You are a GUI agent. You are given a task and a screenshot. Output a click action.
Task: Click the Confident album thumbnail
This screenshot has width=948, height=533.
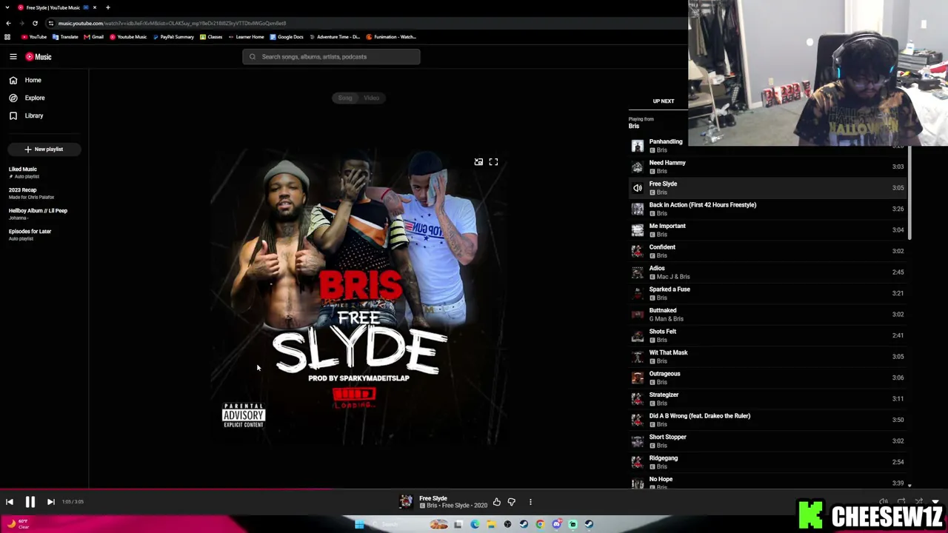(638, 251)
